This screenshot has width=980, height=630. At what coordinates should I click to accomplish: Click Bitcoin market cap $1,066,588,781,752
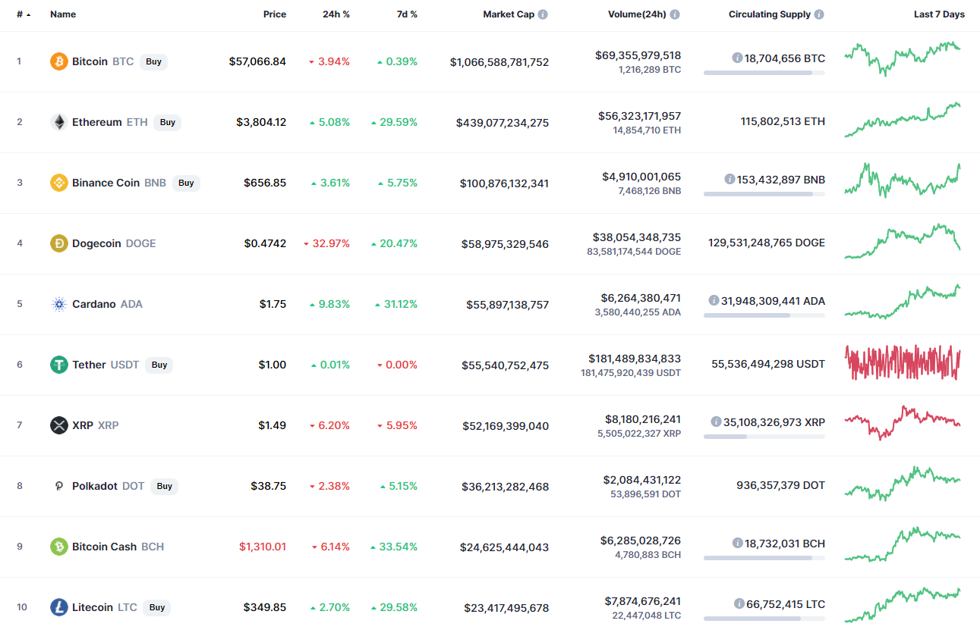click(x=499, y=62)
